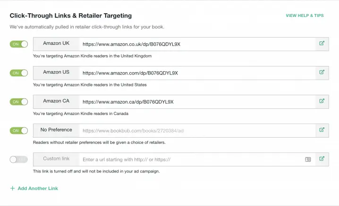Switch off the No Preference toggle
This screenshot has width=339, height=206.
(x=19, y=131)
